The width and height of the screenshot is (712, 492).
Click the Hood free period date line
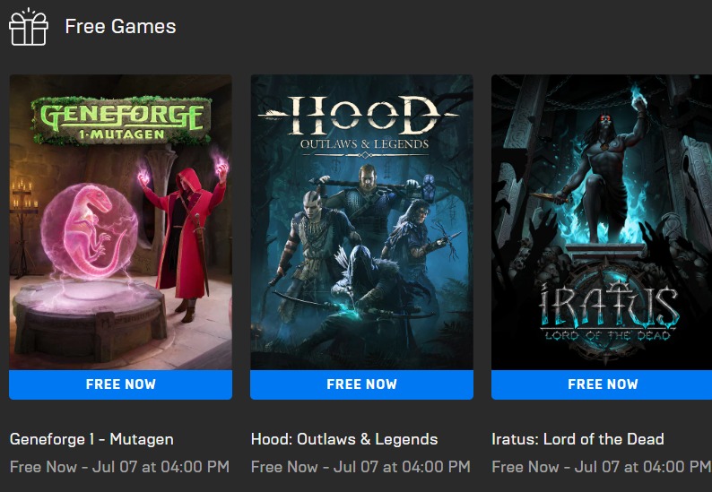pyautogui.click(x=360, y=467)
